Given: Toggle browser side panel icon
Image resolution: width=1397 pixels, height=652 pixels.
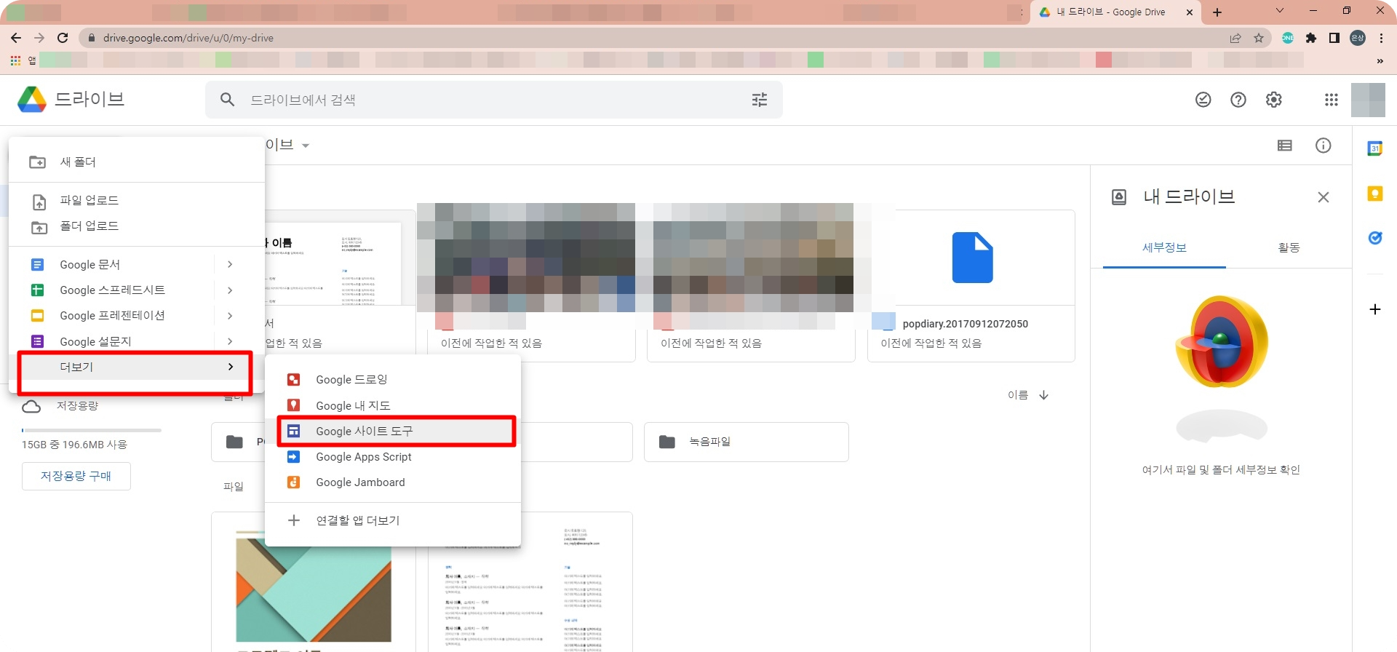Looking at the screenshot, I should (x=1334, y=38).
